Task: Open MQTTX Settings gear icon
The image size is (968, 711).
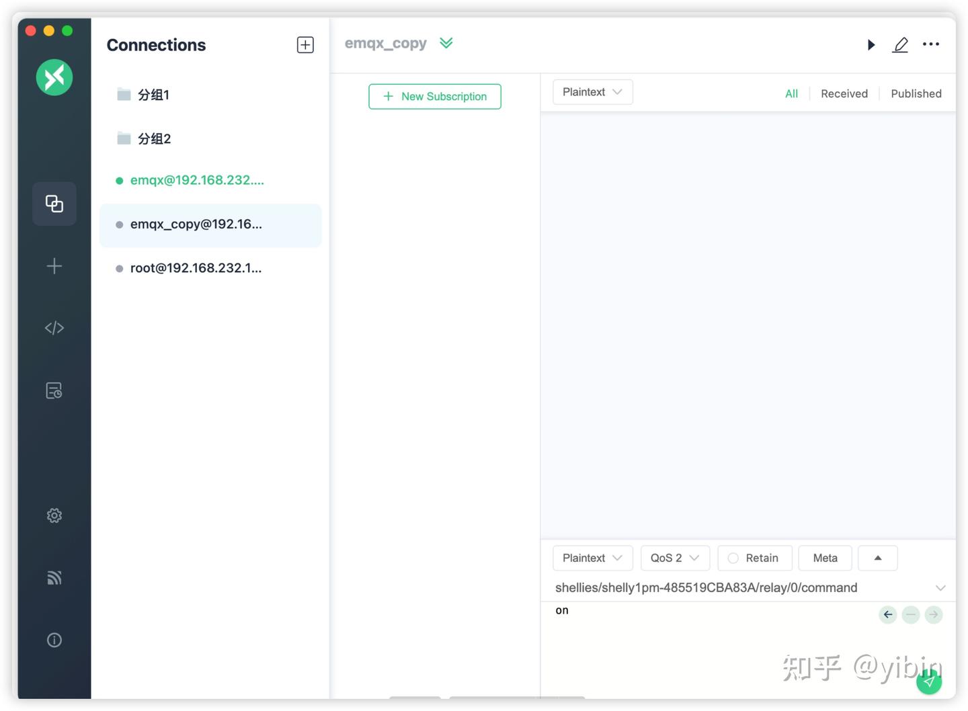Action: [x=54, y=515]
